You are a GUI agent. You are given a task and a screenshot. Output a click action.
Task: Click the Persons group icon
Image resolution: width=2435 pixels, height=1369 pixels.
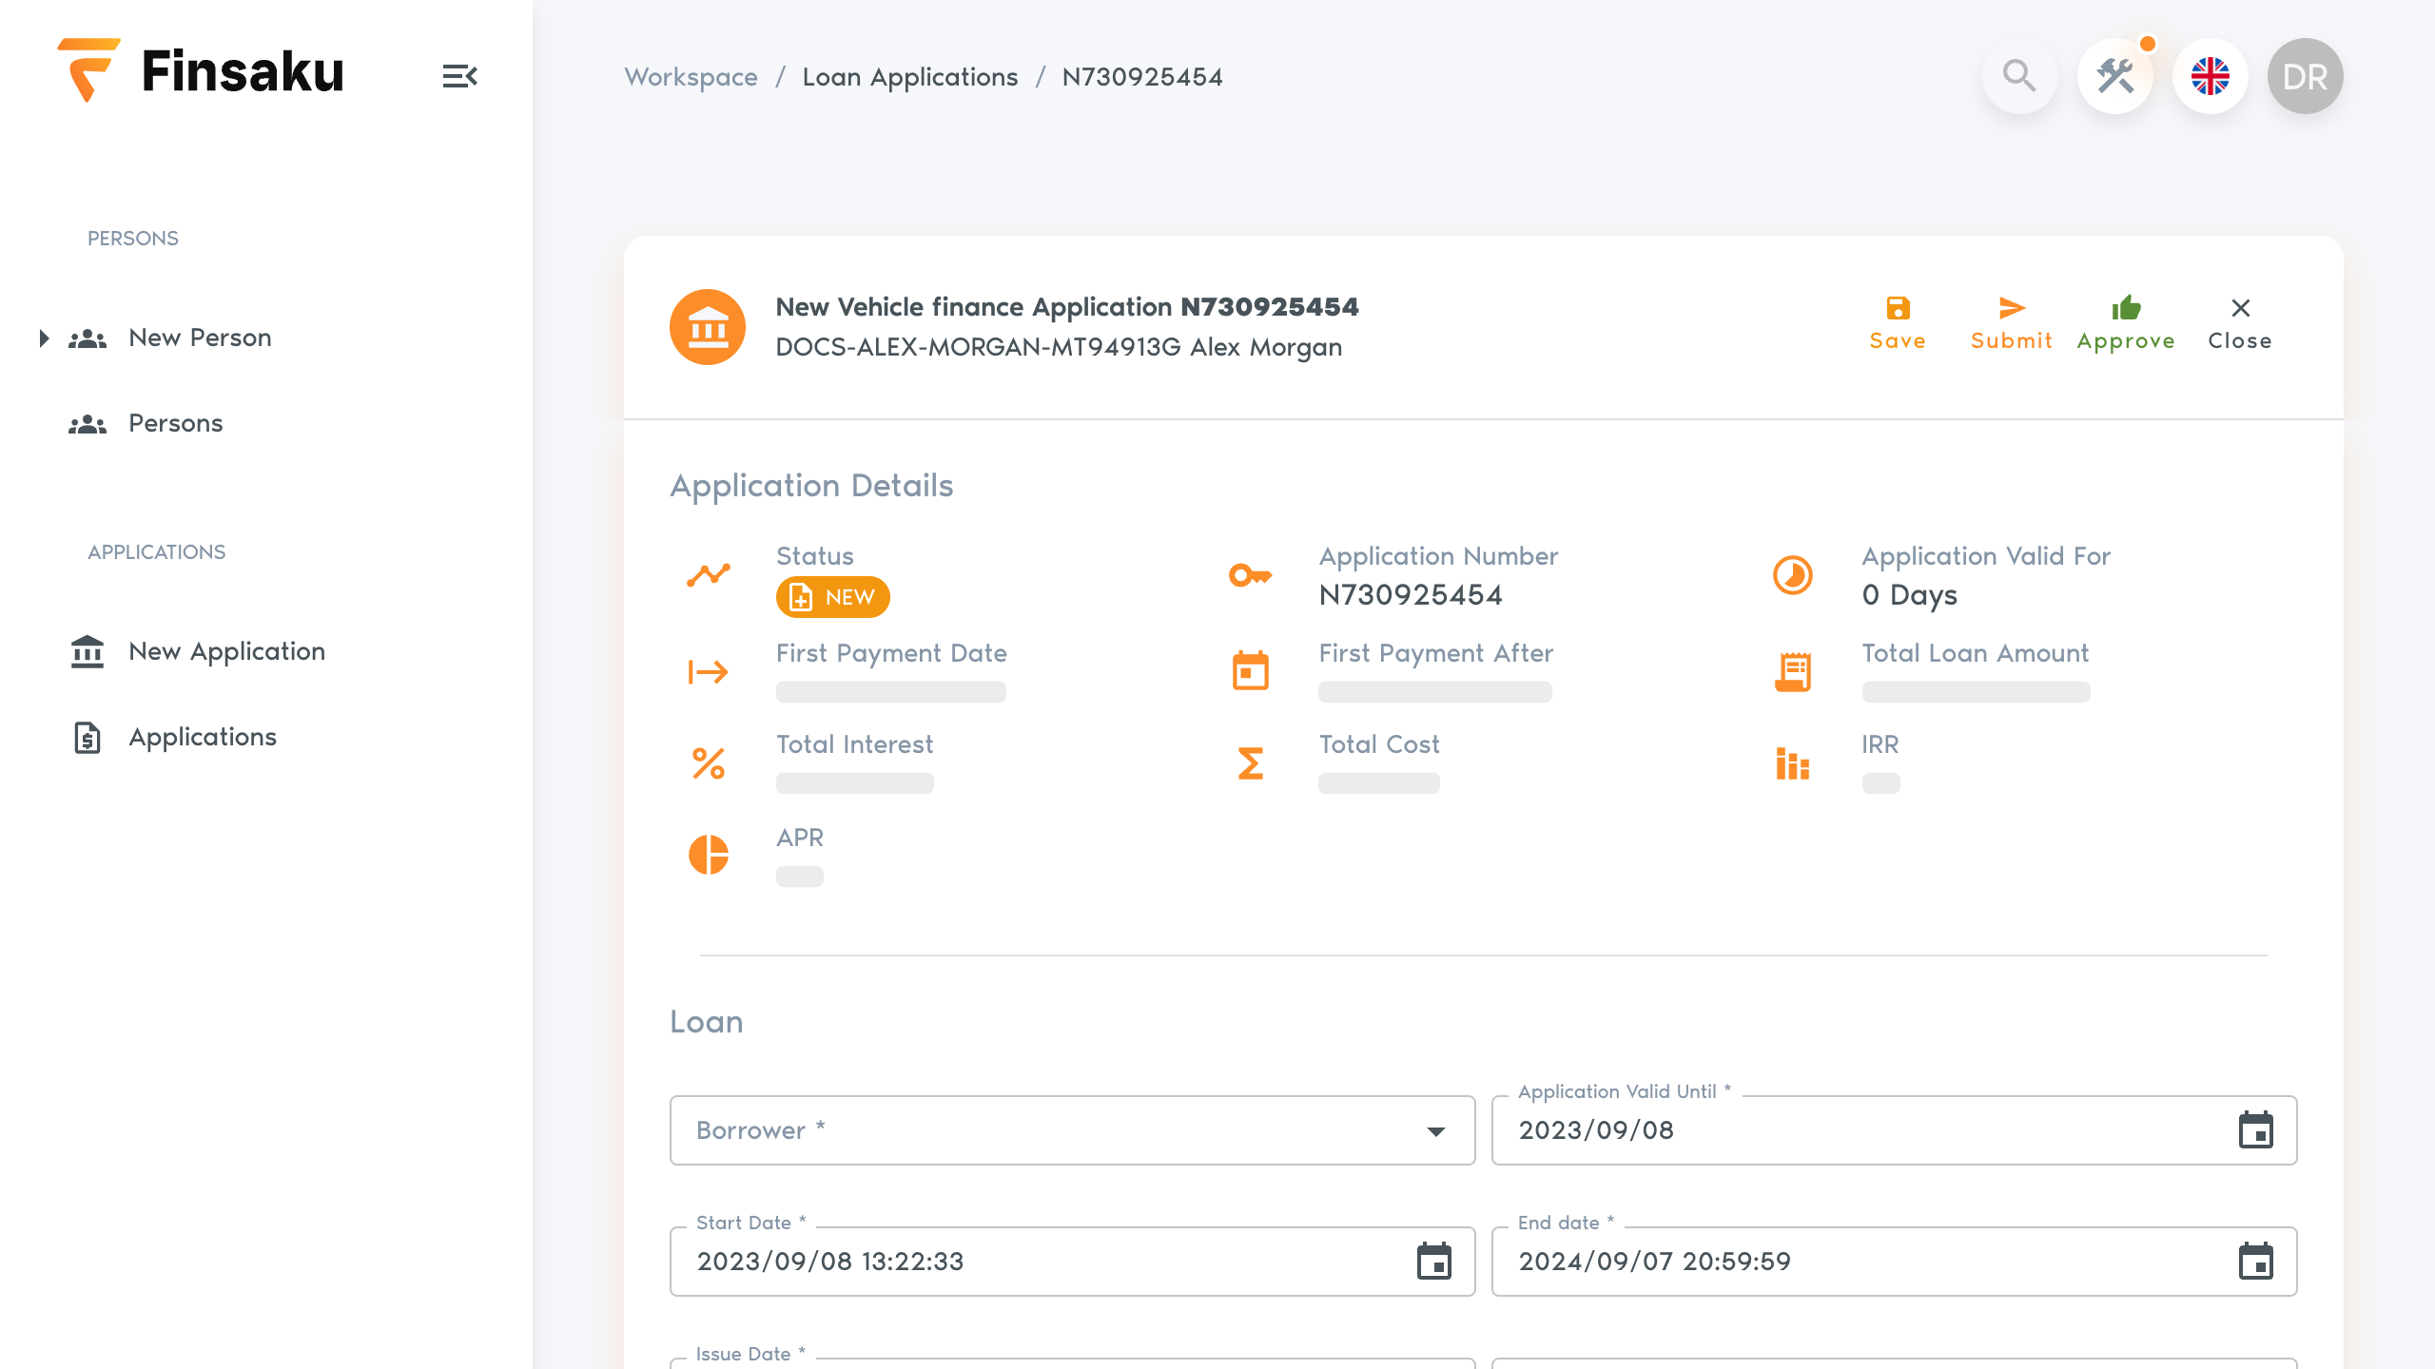(x=88, y=424)
